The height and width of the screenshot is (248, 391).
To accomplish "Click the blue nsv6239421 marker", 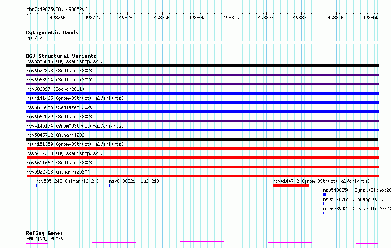I will coord(324,213).
